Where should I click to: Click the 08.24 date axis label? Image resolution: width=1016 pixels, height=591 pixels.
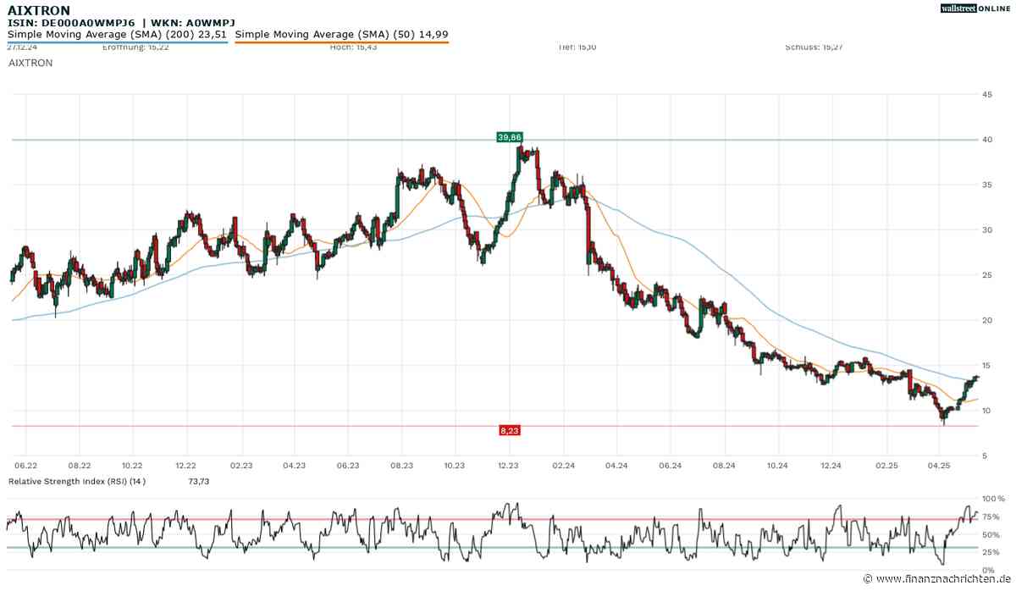click(724, 465)
